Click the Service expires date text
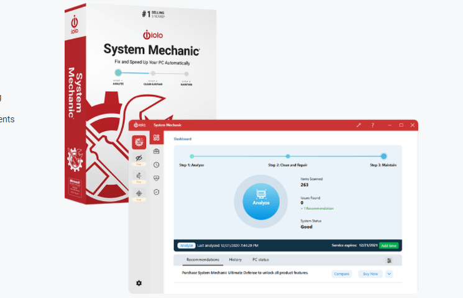The width and height of the screenshot is (463, 298). (x=355, y=245)
